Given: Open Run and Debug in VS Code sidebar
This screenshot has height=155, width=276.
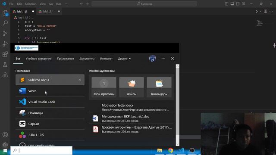Looking at the screenshot, I should coord(5,43).
